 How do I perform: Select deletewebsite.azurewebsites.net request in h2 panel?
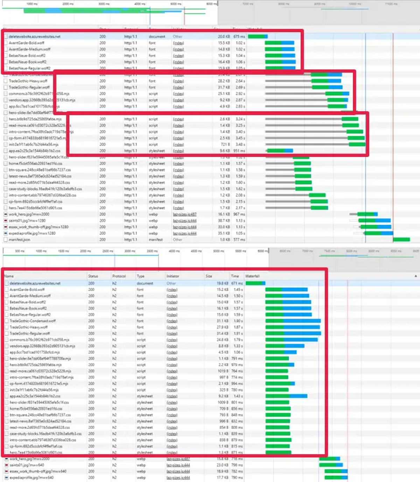click(x=35, y=283)
